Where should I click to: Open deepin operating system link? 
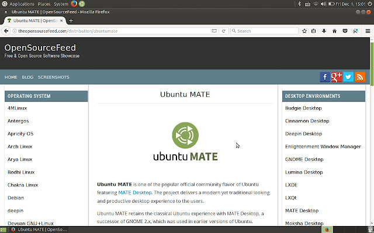16,211
